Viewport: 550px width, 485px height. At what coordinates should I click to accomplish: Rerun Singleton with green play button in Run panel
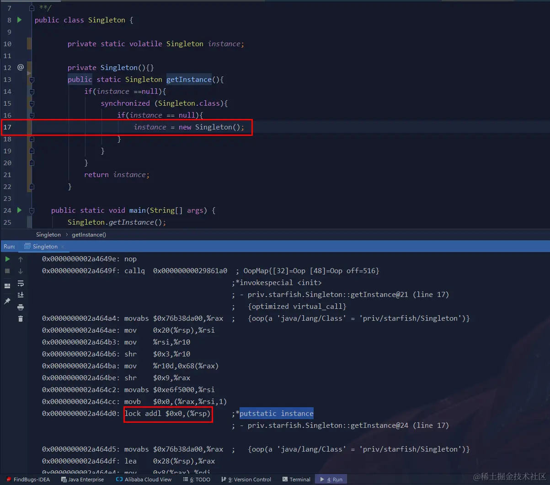tap(7, 259)
